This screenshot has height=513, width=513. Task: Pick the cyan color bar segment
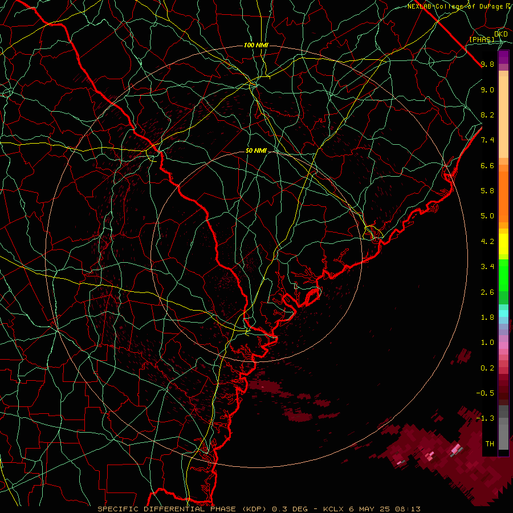click(503, 313)
